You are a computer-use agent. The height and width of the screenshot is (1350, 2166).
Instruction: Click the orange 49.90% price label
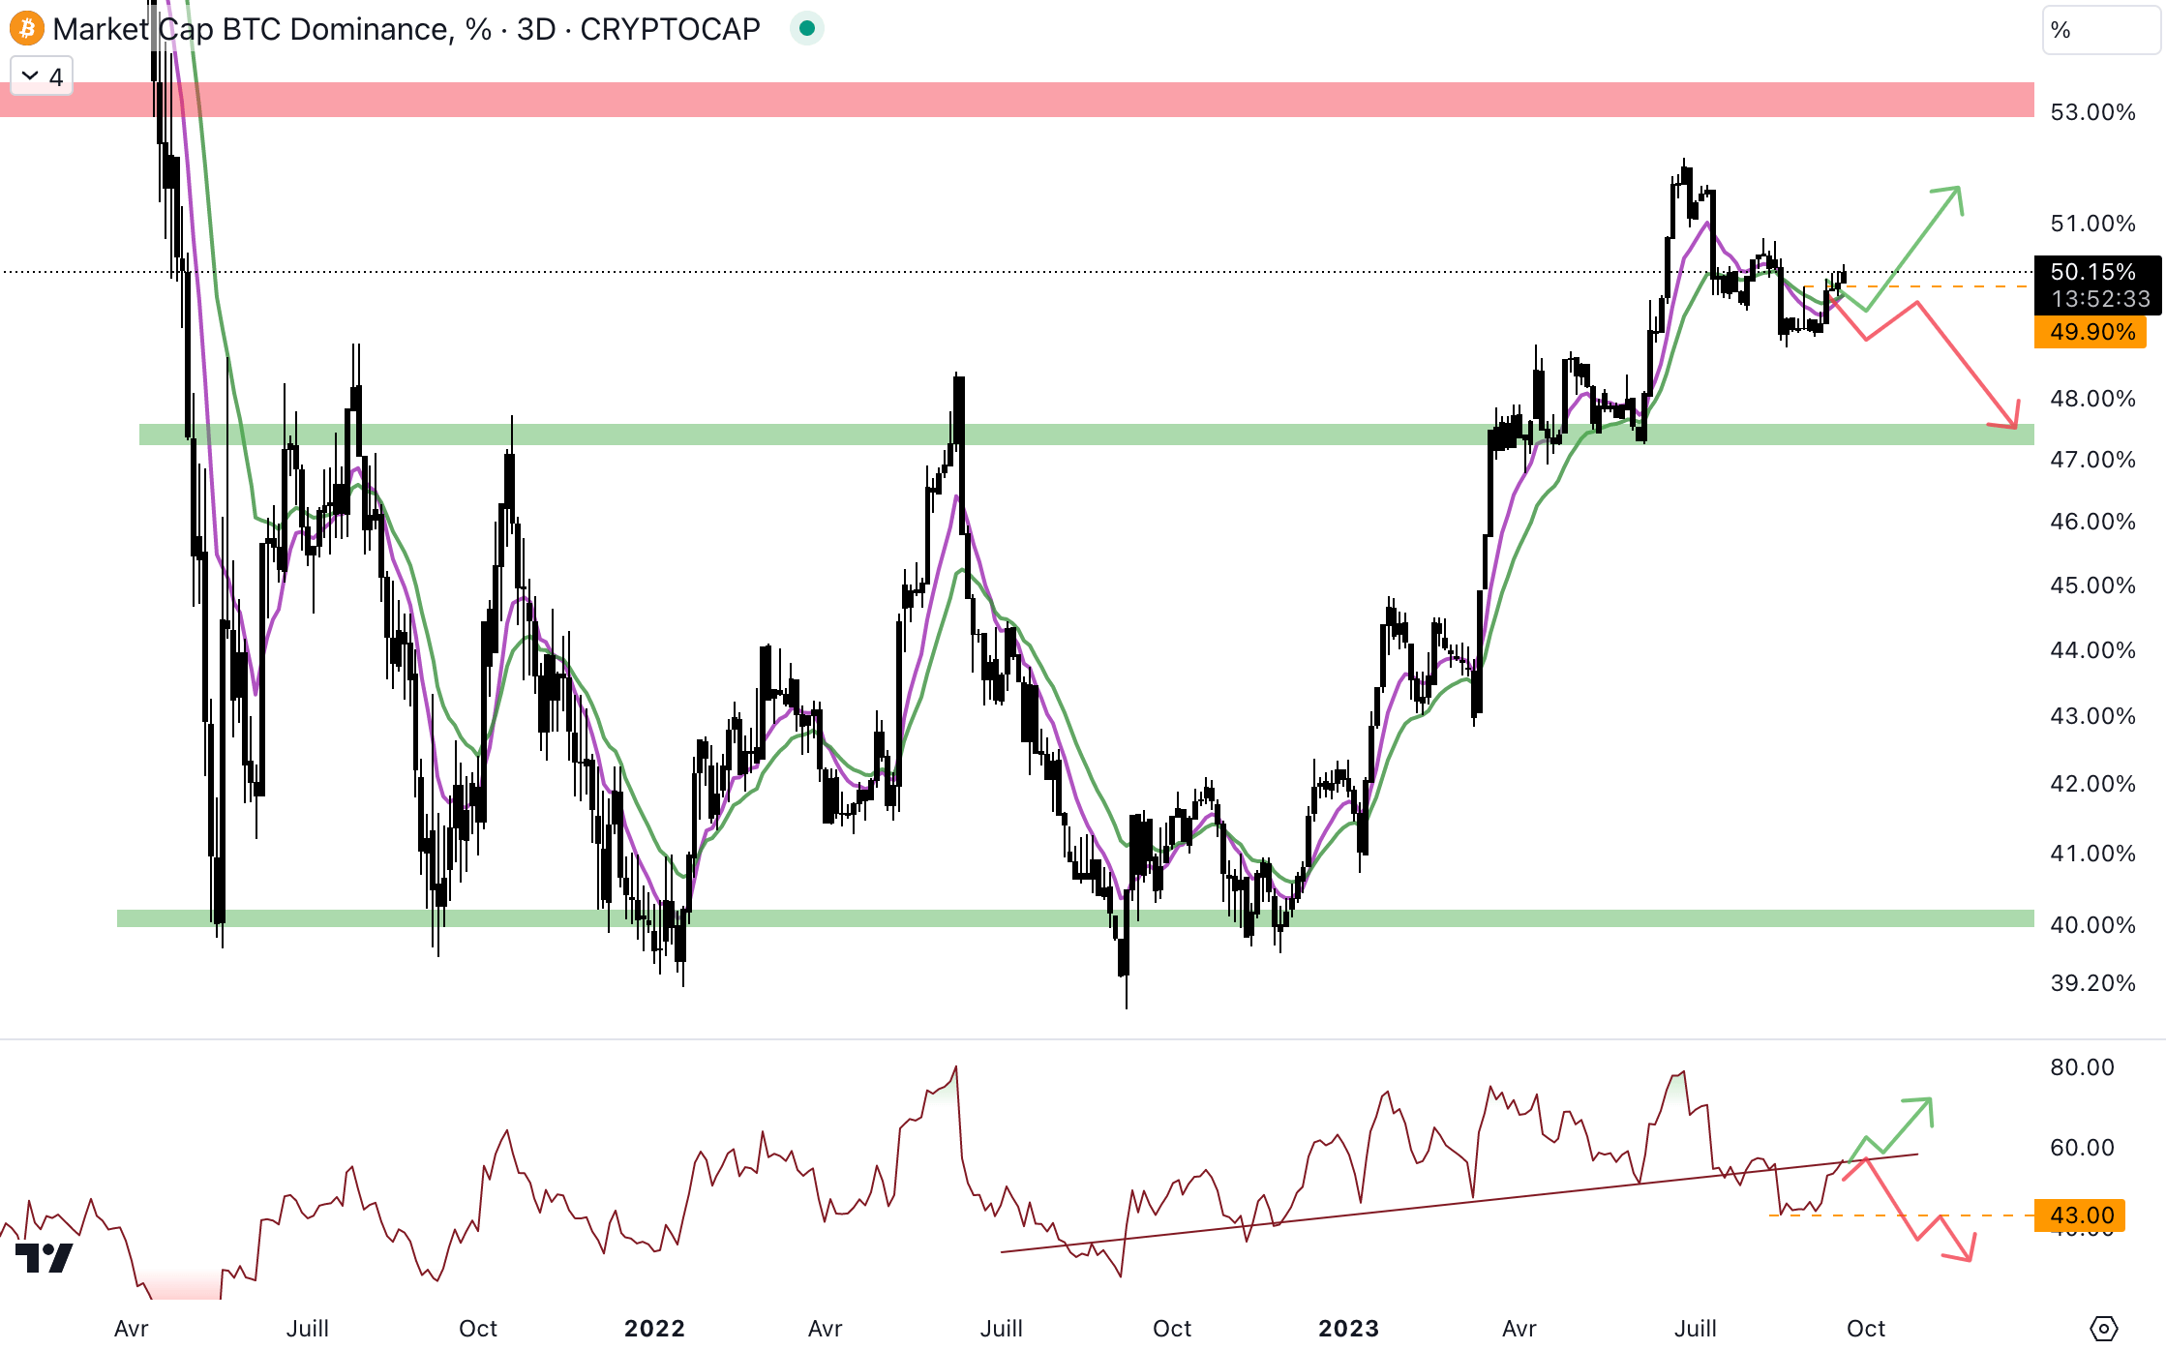pyautogui.click(x=2091, y=332)
